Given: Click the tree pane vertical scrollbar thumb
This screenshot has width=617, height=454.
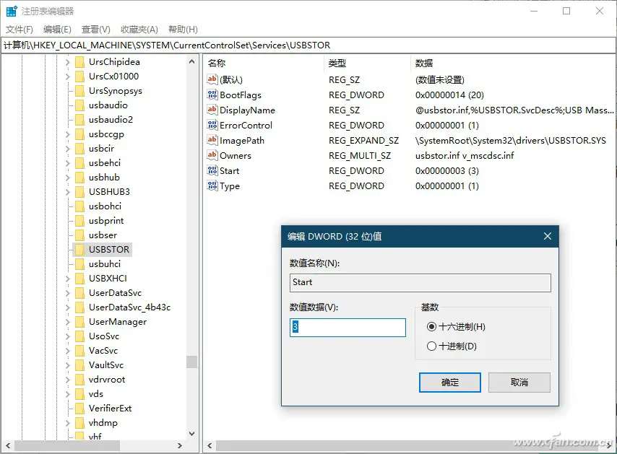Looking at the screenshot, I should [x=191, y=362].
